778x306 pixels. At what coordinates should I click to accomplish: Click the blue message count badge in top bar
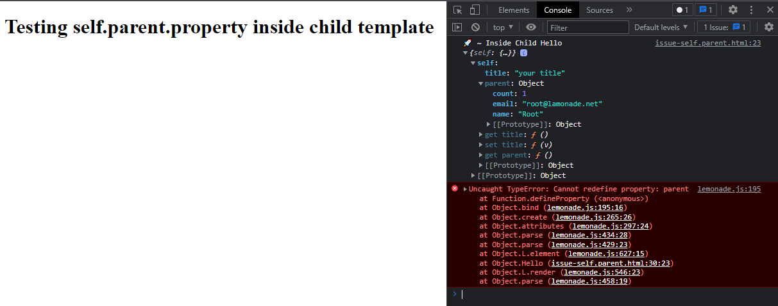click(706, 10)
